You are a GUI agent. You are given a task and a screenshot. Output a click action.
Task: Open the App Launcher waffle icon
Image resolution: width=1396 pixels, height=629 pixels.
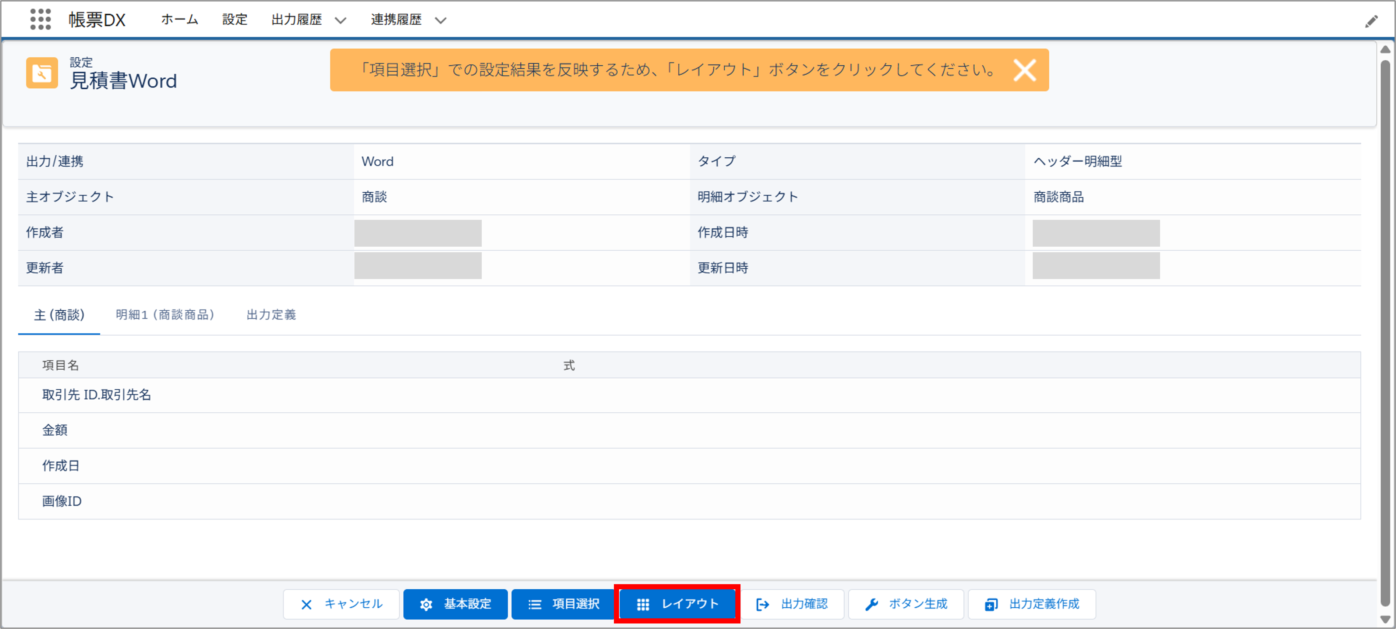(40, 20)
